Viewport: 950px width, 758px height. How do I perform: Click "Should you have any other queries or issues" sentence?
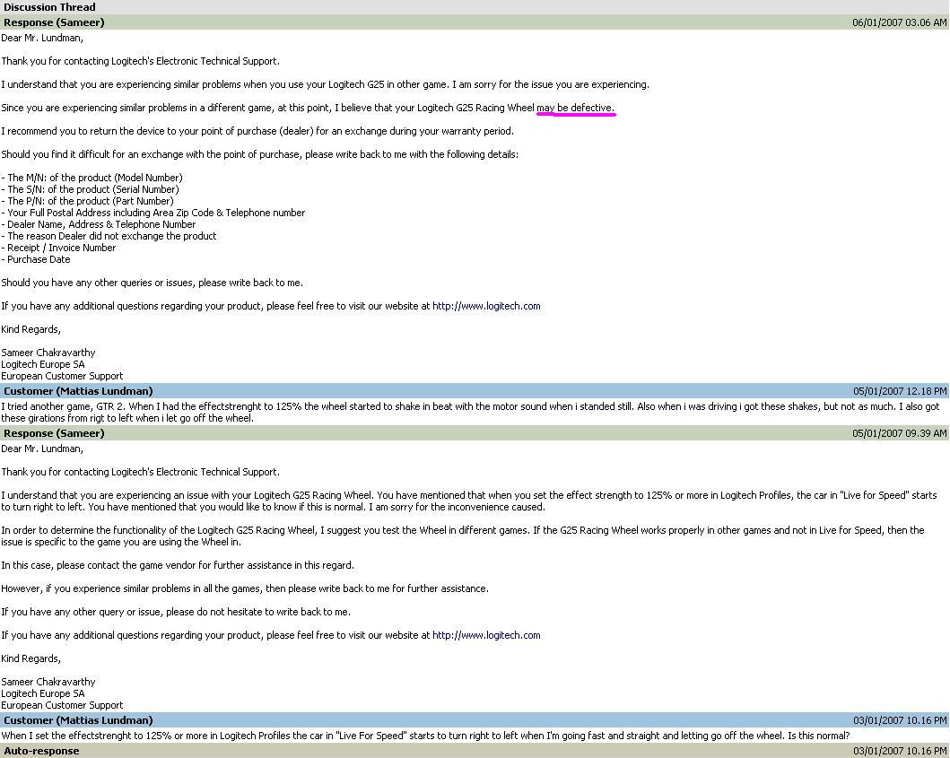(153, 283)
